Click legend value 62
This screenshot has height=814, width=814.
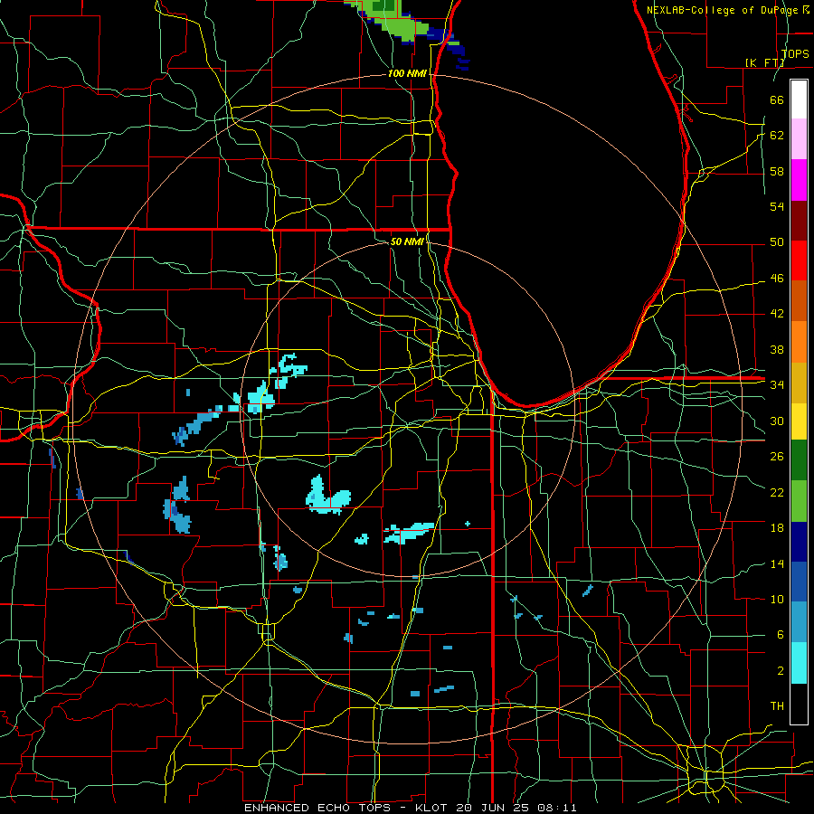pyautogui.click(x=777, y=136)
